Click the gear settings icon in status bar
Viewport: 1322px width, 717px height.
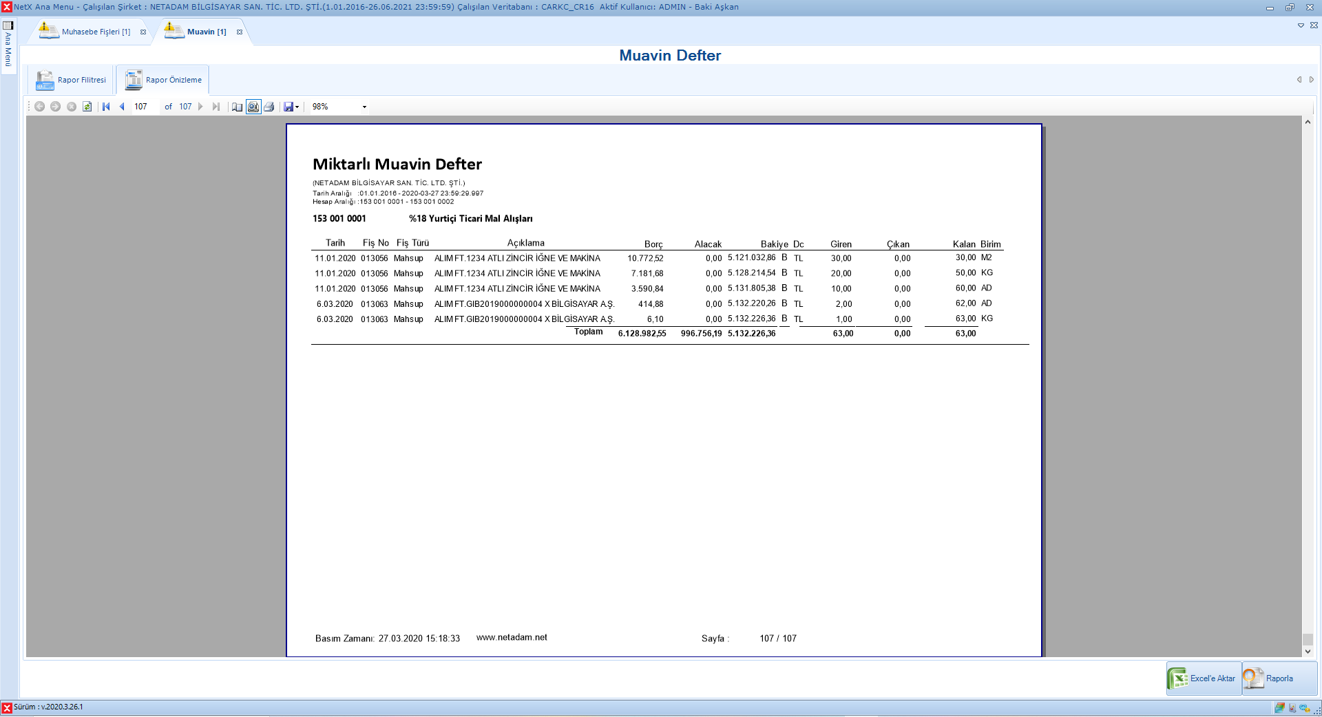coord(1304,707)
